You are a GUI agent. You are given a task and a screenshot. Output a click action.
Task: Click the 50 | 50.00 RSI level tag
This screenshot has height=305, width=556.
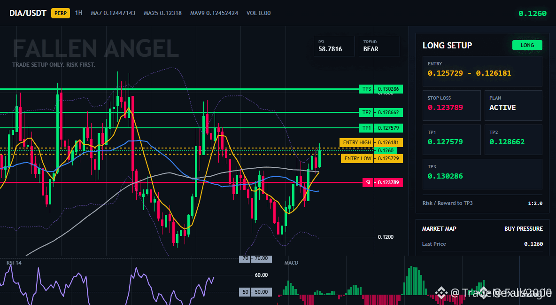[x=255, y=292]
